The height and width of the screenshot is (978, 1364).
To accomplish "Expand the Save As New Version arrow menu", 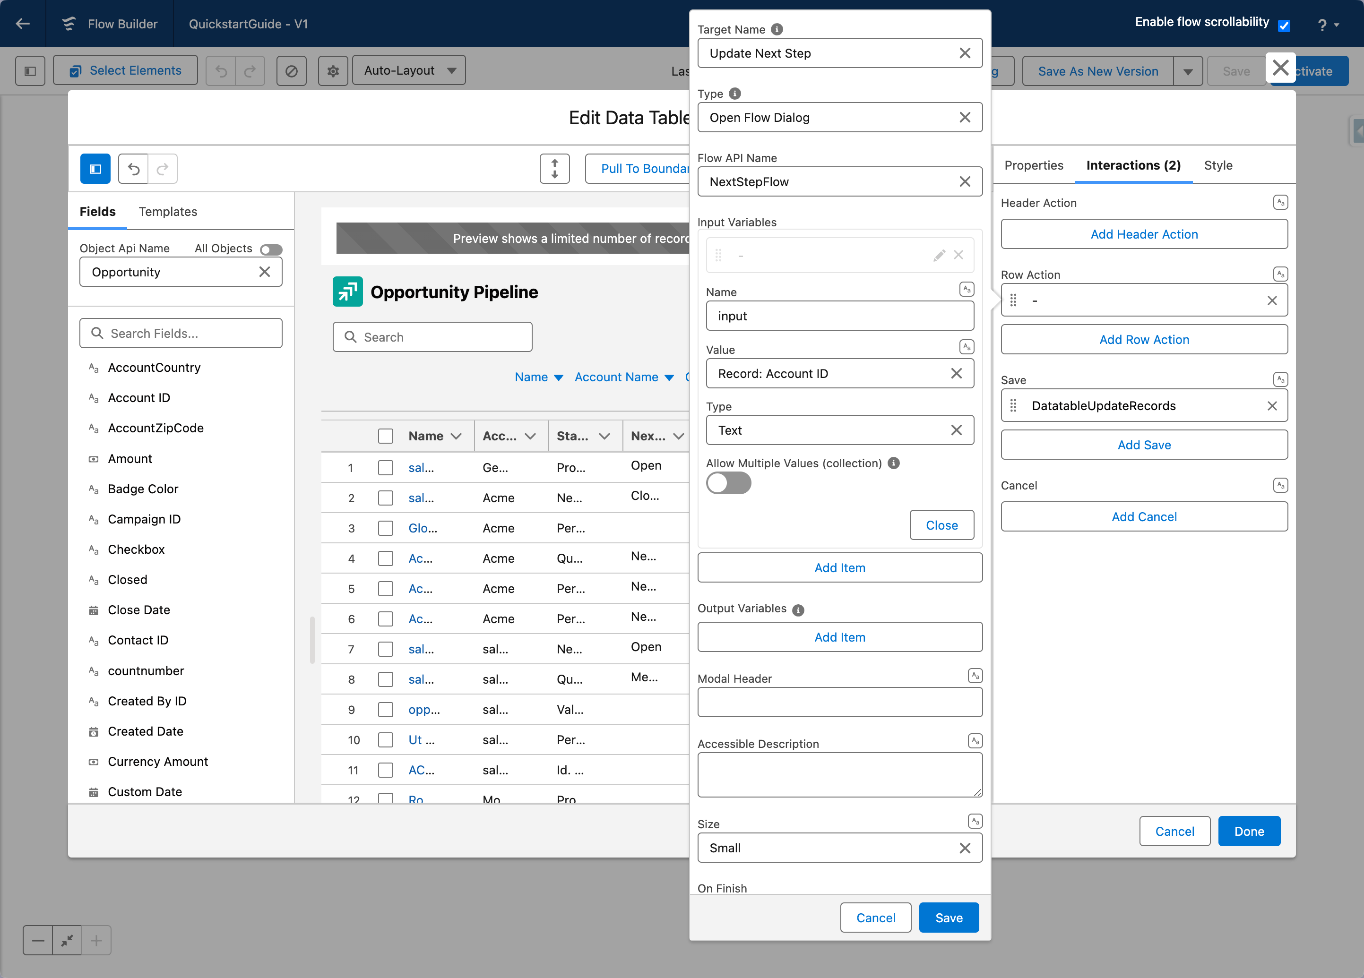I will [x=1188, y=71].
